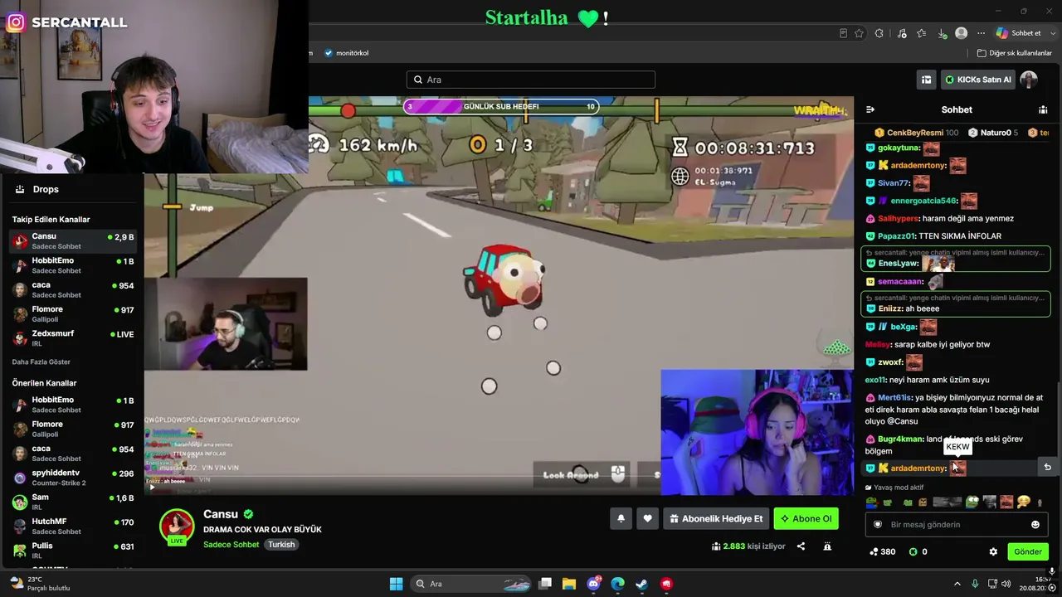The image size is (1062, 597).
Task: Open Flomore under Takip Edilen Kanallar
Action: pyautogui.click(x=73, y=313)
